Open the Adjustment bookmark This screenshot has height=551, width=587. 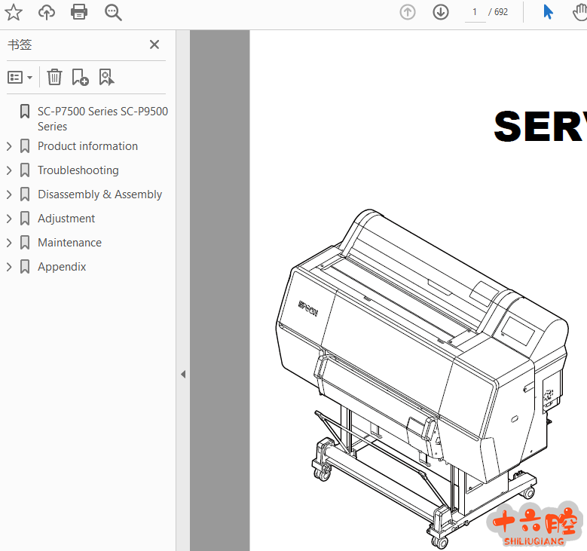66,219
